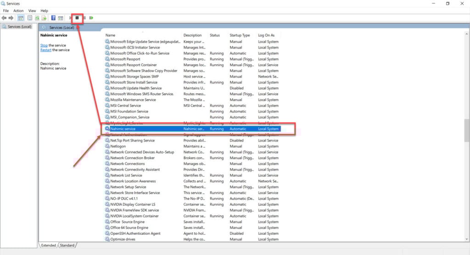Select Microsoft Passport Container row
The width and height of the screenshot is (470, 255).
(x=192, y=65)
